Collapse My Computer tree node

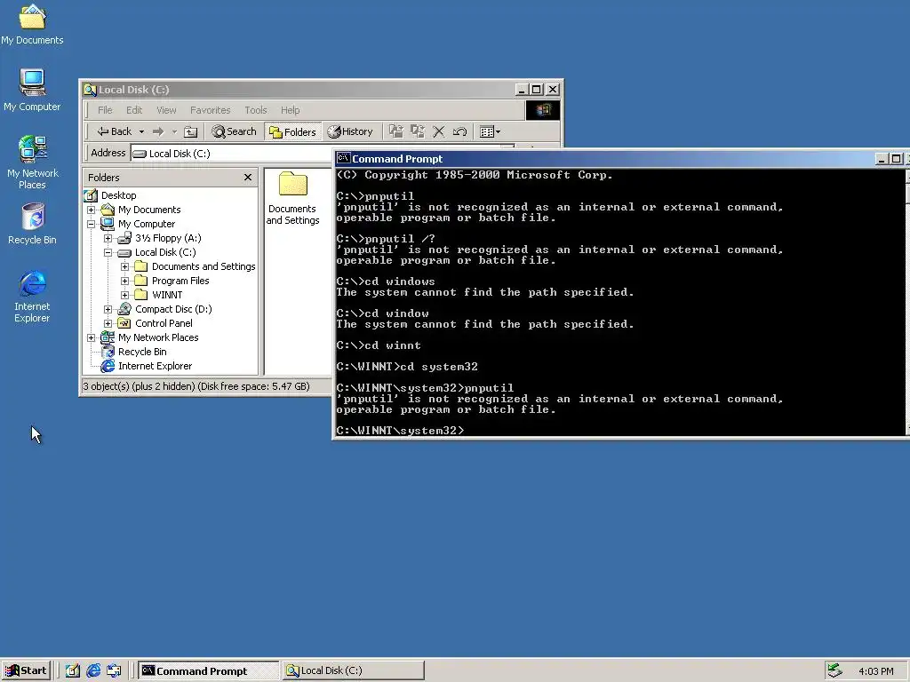pyautogui.click(x=92, y=224)
